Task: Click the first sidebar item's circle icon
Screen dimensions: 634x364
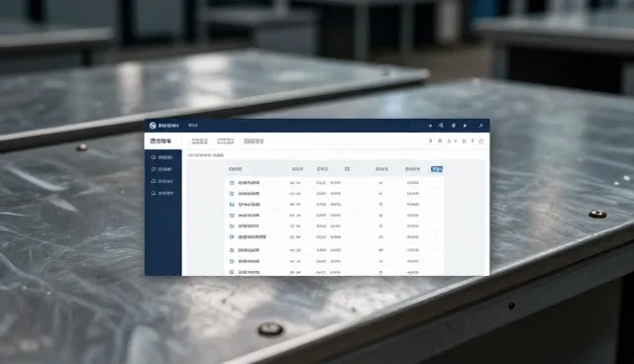Action: click(x=154, y=157)
